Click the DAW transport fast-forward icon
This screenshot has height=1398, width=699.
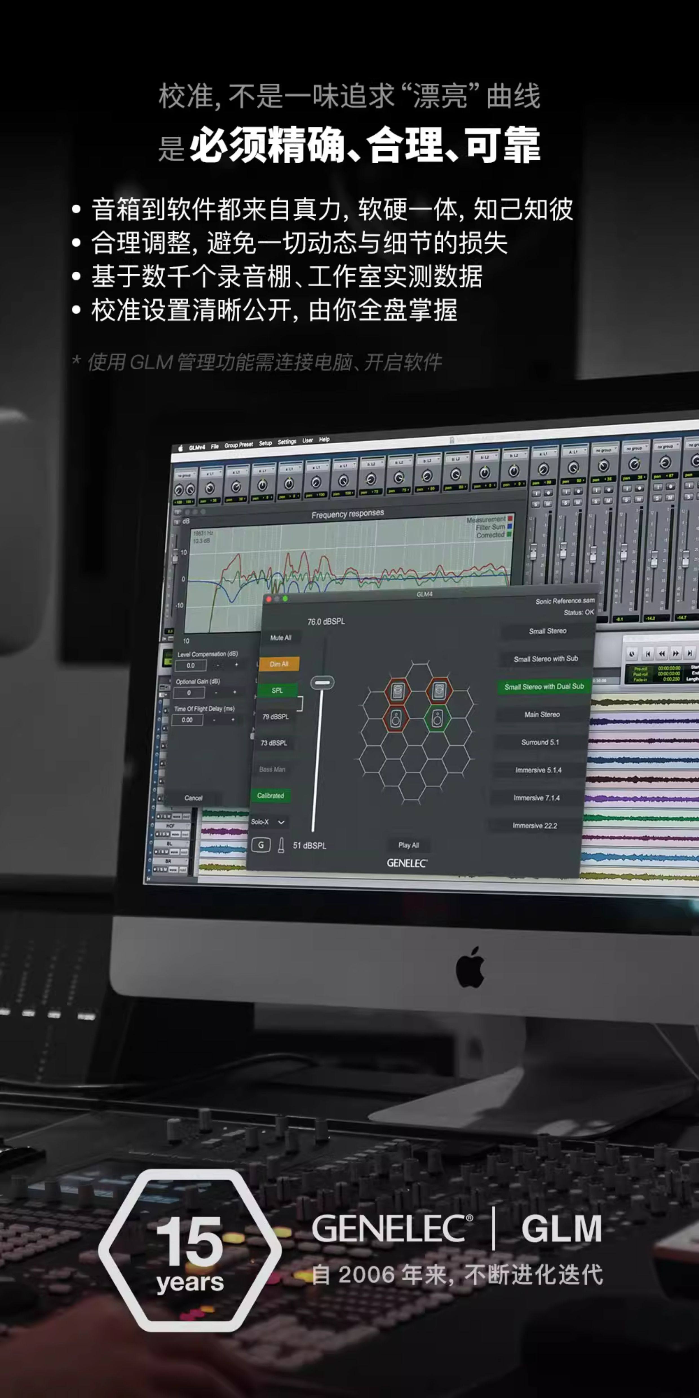click(x=676, y=653)
